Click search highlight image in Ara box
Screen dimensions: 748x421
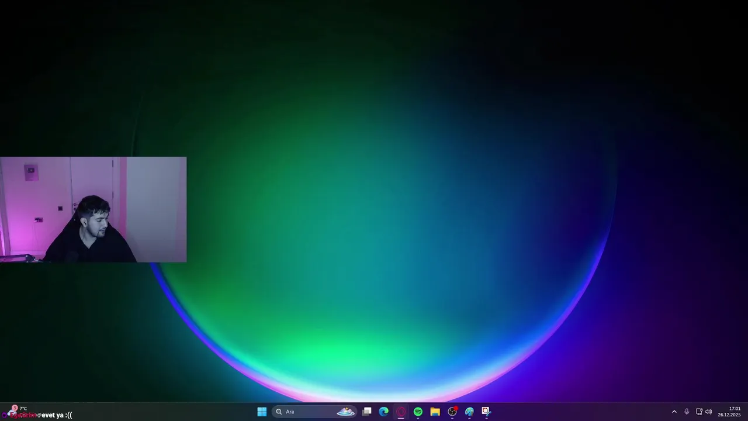coord(345,412)
